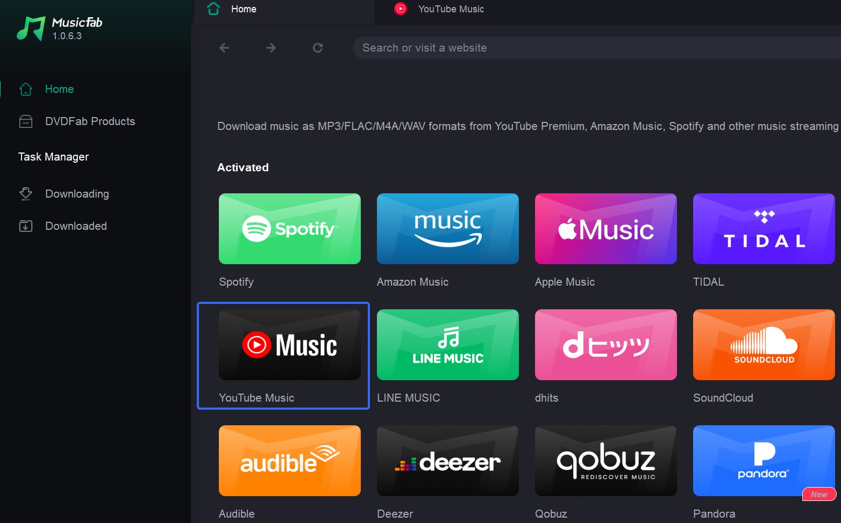This screenshot has height=523, width=841.
Task: Select the Qobuz service tile
Action: pos(605,461)
